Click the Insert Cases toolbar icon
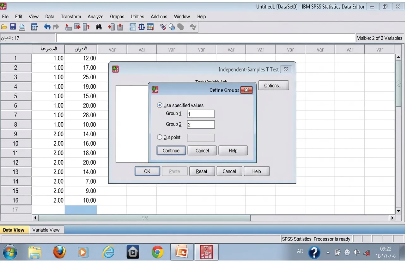 (111, 27)
